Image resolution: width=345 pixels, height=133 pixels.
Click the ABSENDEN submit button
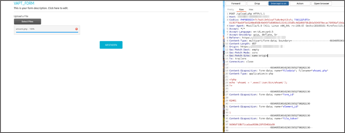[111, 45]
